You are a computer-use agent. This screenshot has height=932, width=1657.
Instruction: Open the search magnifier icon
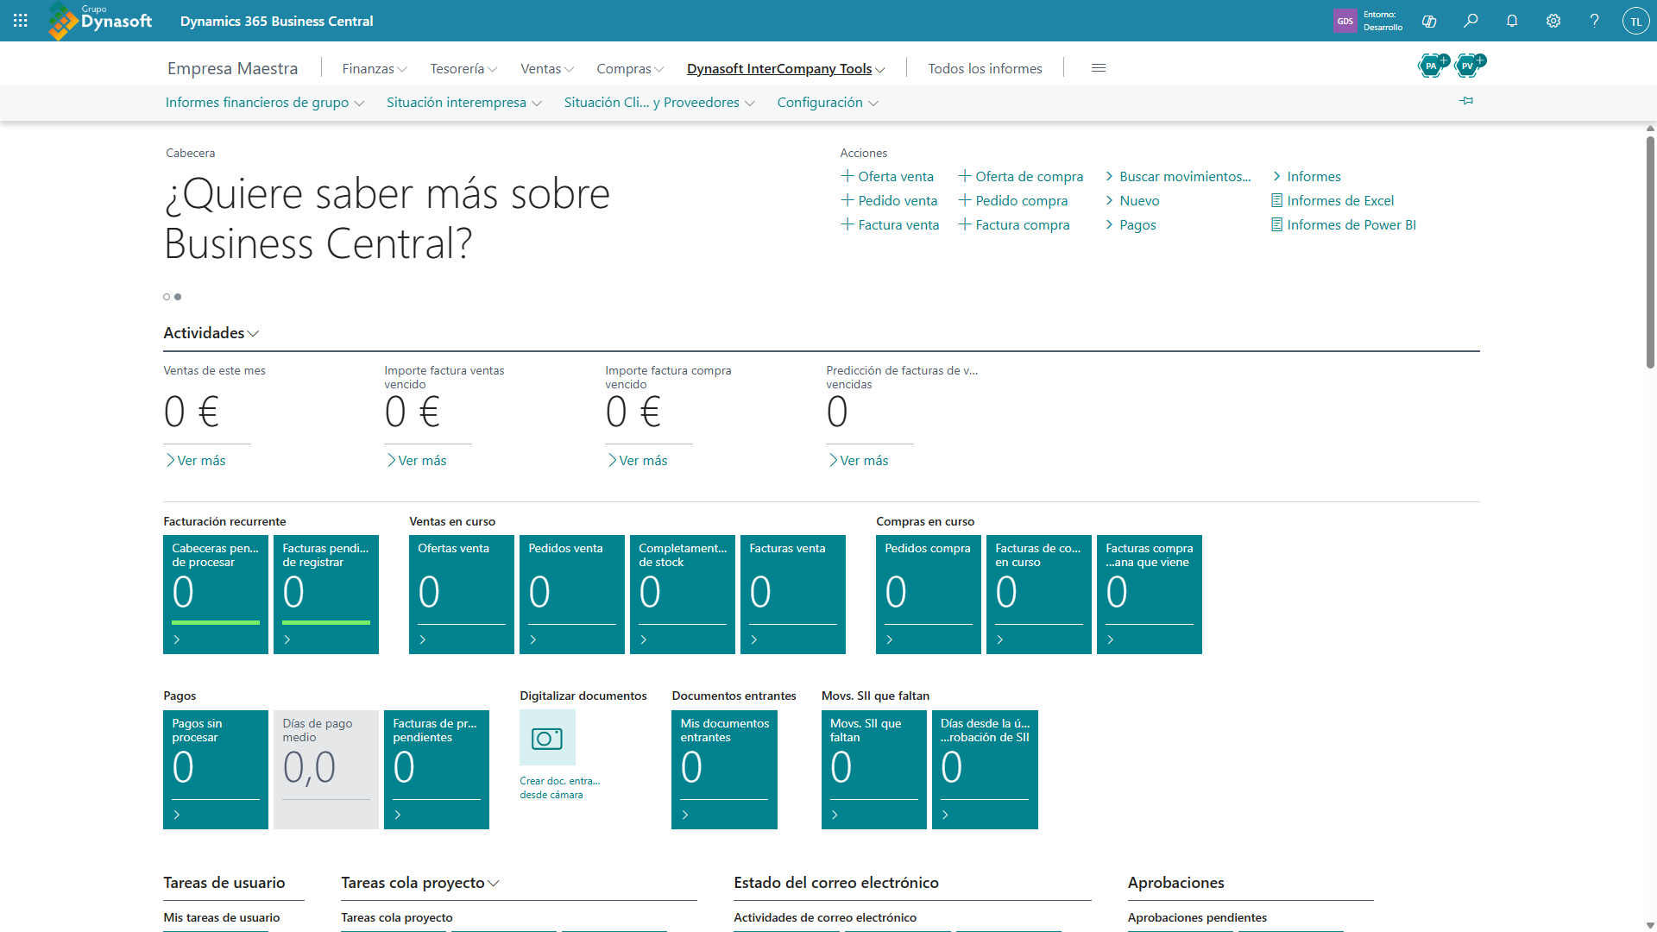[x=1471, y=21]
